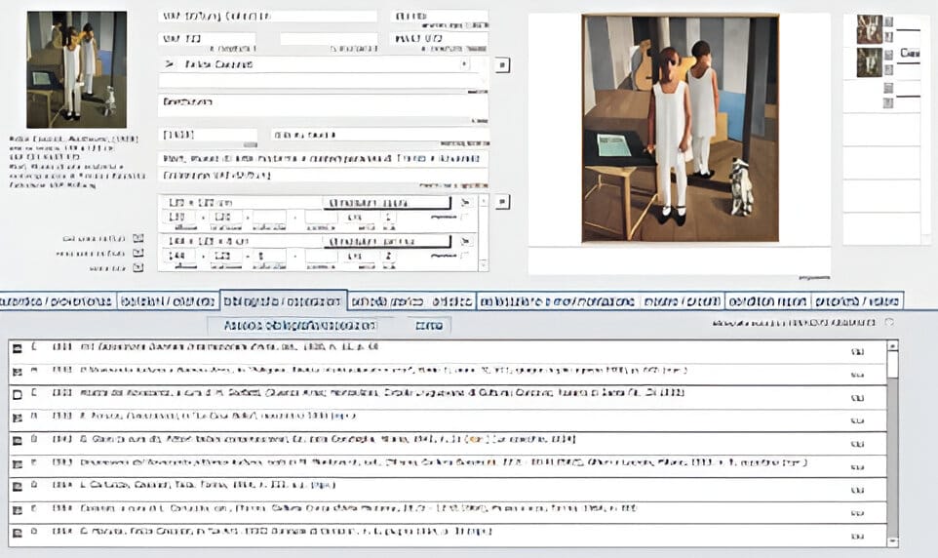Viewport: 938px width, 558px height.
Task: Click the square button right of the artist field
Action: (503, 64)
